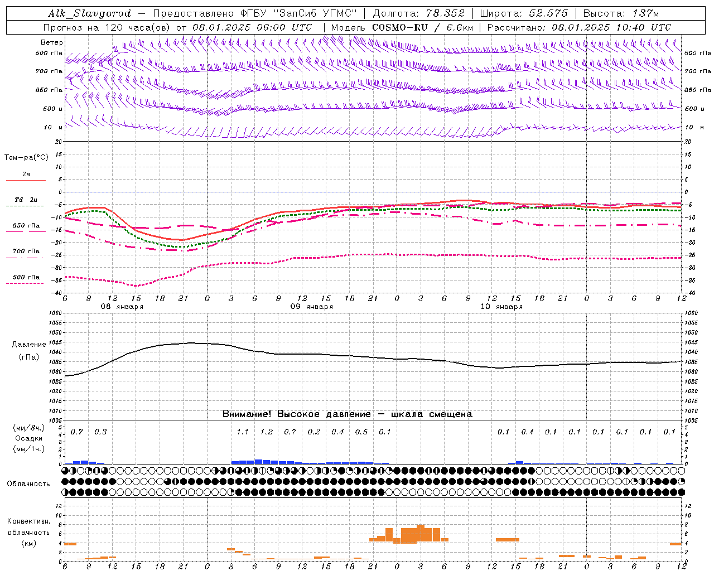
Task: Click the Конвективн. convective cloud label
Action: tap(28, 521)
